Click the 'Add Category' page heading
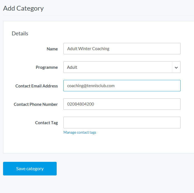 click(x=23, y=8)
